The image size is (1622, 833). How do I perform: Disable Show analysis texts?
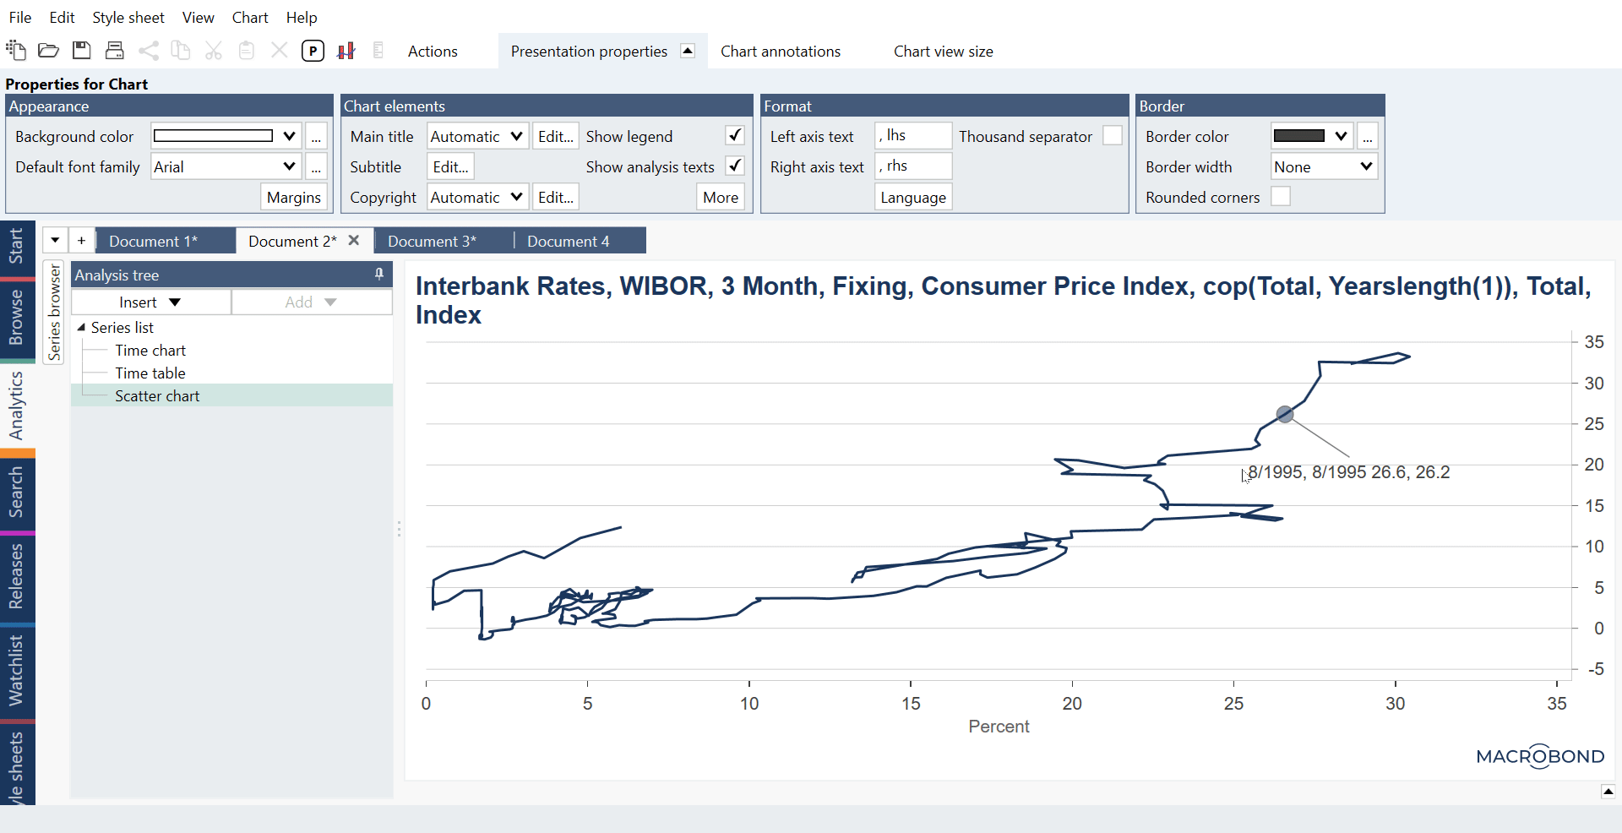pos(733,166)
